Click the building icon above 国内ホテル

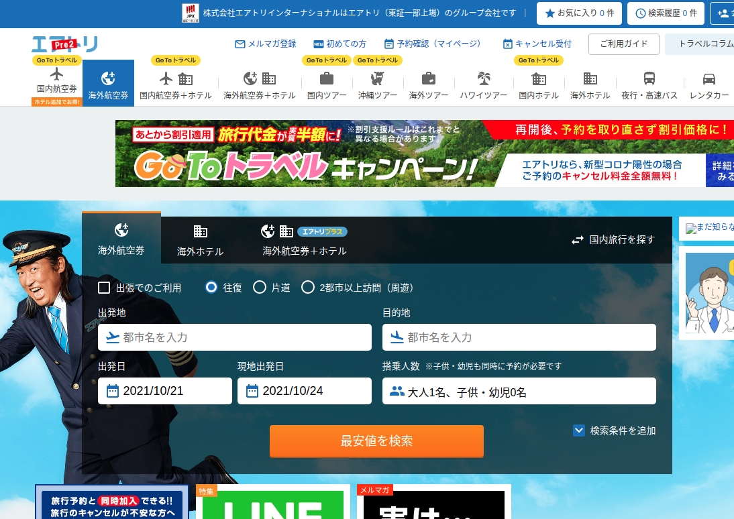tap(539, 78)
